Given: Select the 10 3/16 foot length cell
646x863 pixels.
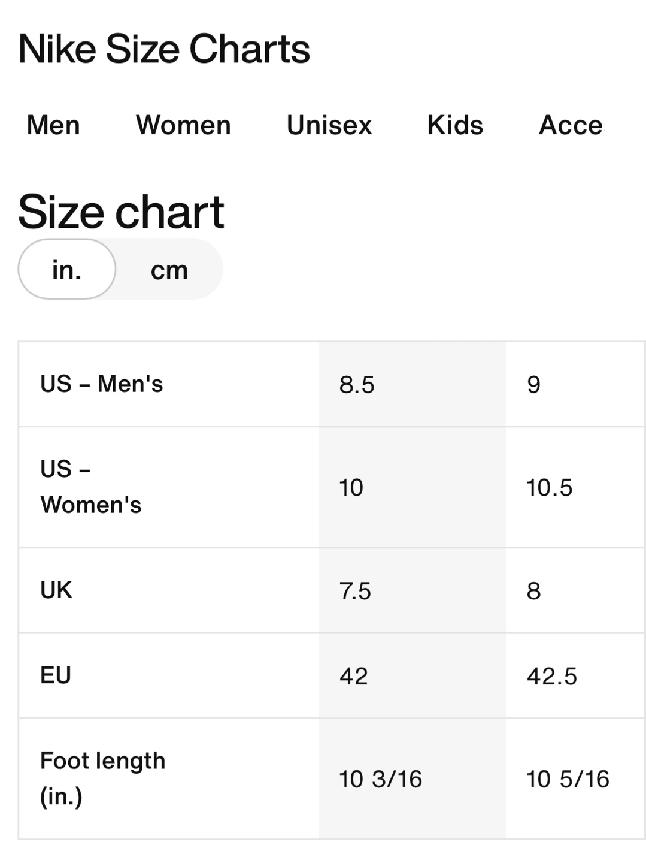Looking at the screenshot, I should click(381, 779).
